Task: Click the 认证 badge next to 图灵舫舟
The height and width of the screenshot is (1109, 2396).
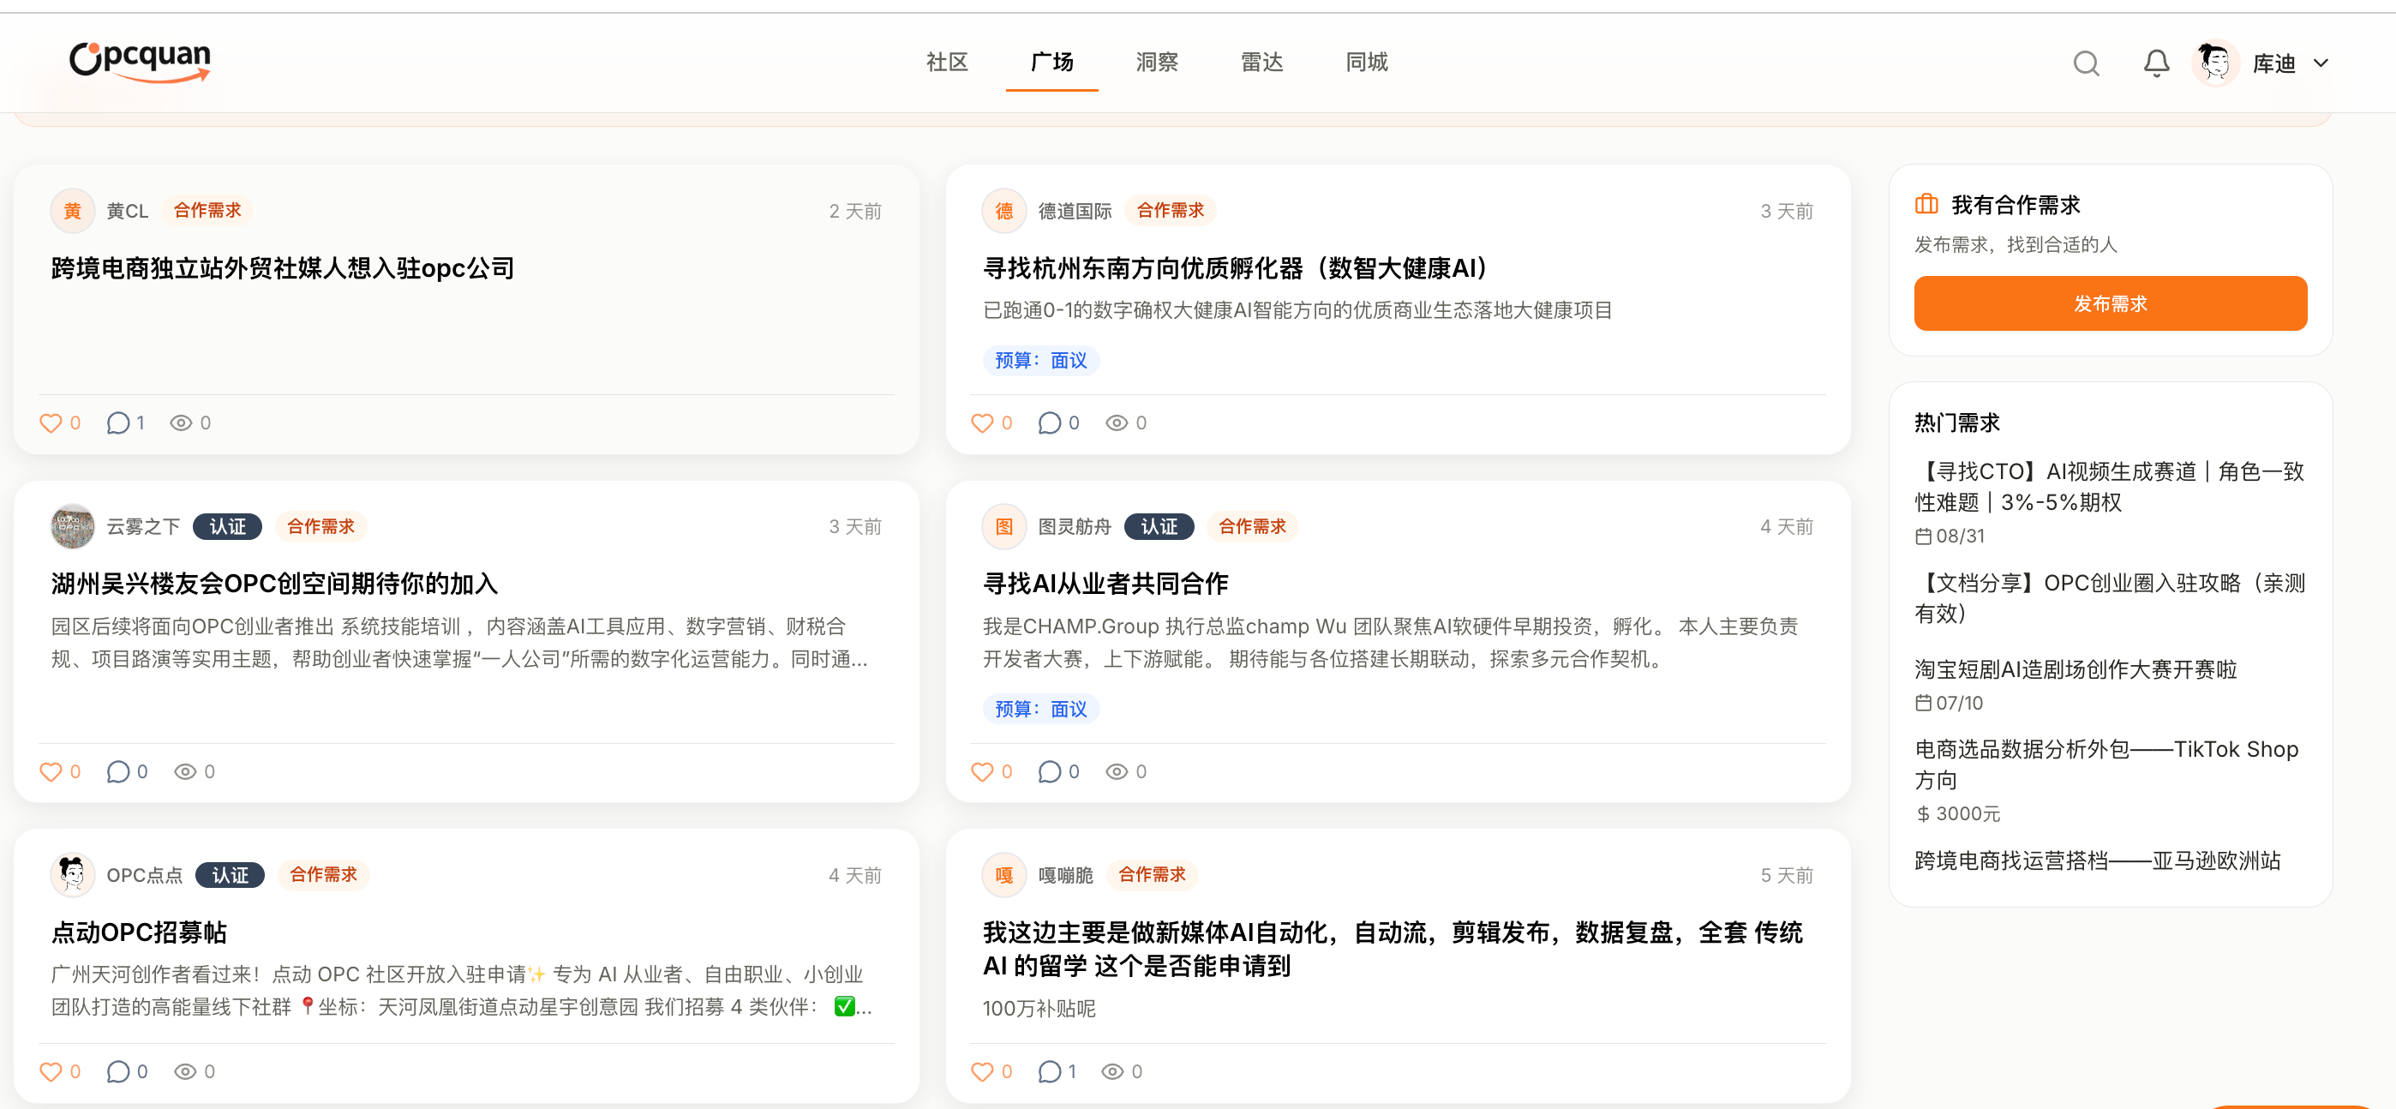Action: tap(1159, 526)
